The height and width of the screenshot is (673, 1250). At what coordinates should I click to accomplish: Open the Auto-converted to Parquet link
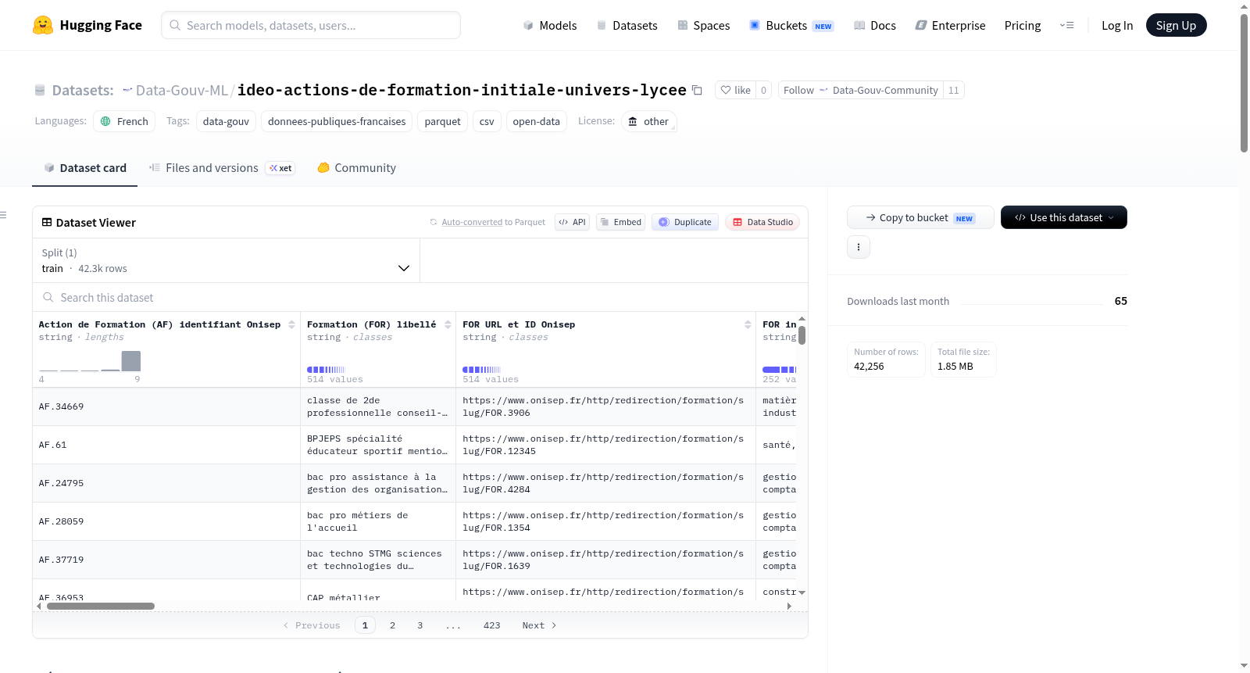(x=472, y=222)
